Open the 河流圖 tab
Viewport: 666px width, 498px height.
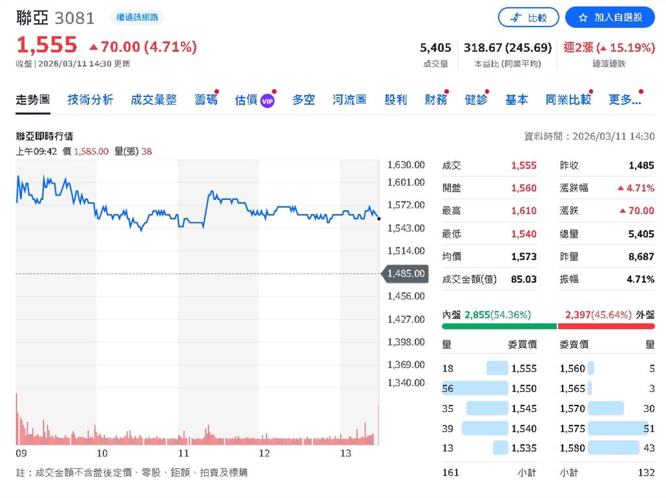[x=349, y=100]
